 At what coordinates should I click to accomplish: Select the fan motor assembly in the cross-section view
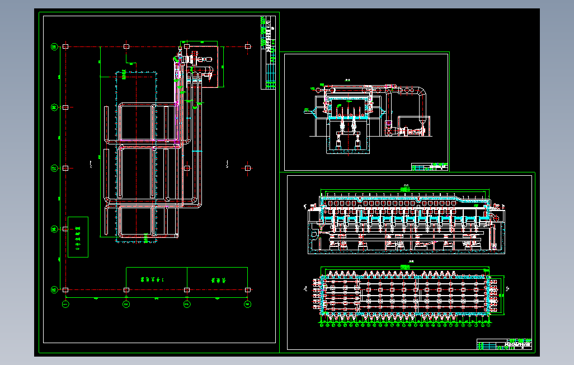407,130
